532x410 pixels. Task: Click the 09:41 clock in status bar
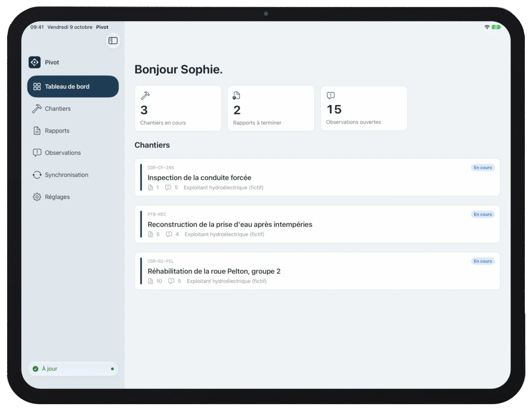click(x=37, y=27)
